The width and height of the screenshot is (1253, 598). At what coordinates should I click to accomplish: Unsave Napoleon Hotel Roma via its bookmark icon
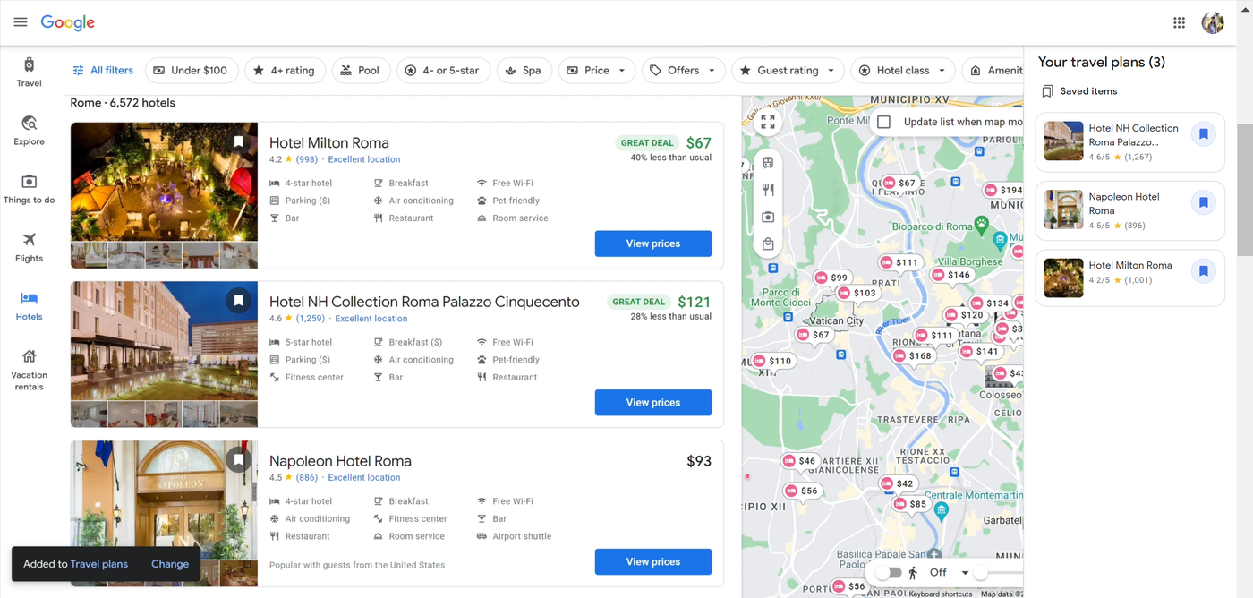click(1203, 202)
